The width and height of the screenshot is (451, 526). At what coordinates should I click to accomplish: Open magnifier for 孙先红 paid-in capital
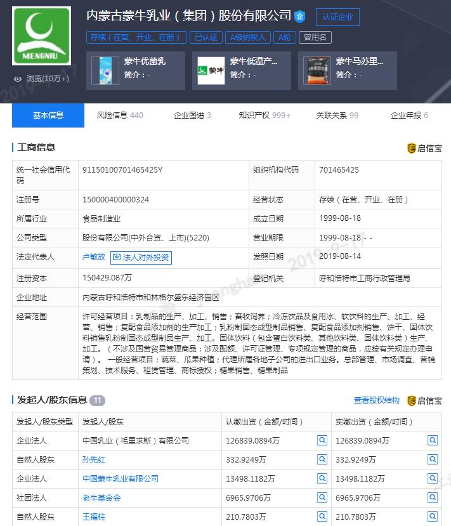(x=432, y=459)
